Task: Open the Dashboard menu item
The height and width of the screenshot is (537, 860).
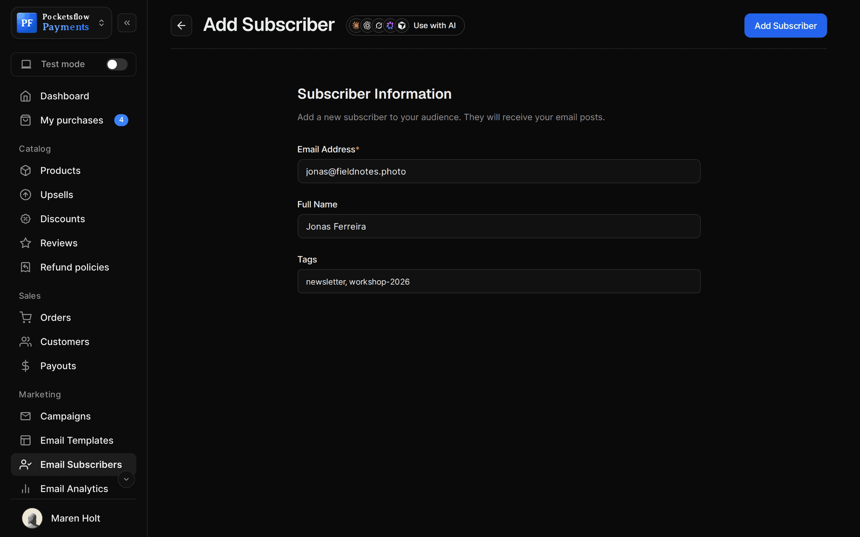Action: coord(73,96)
